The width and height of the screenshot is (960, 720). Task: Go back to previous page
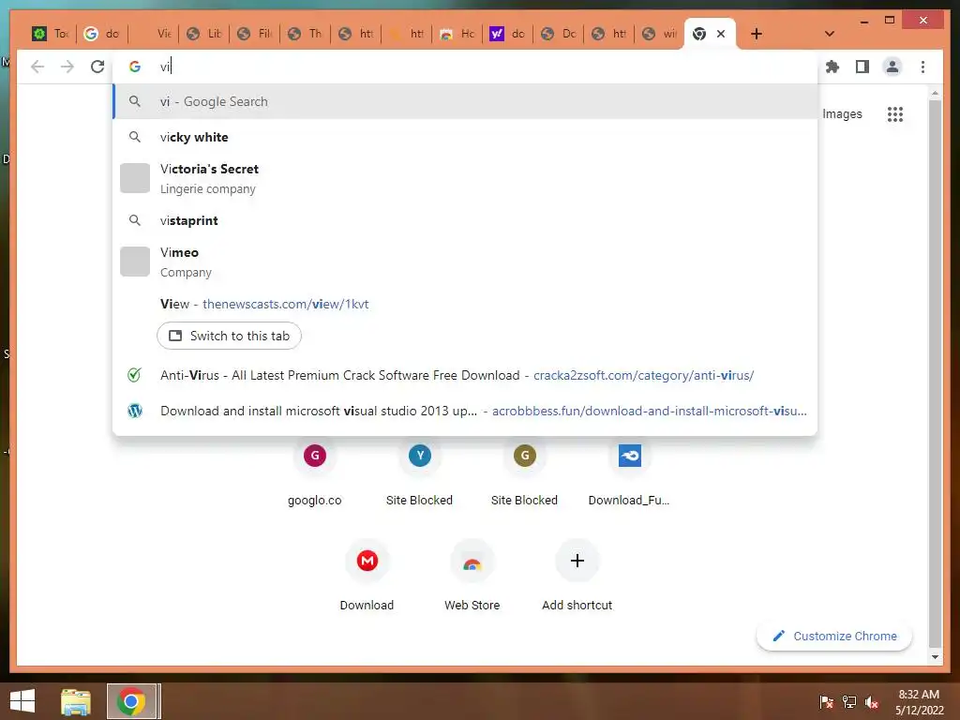[x=37, y=67]
